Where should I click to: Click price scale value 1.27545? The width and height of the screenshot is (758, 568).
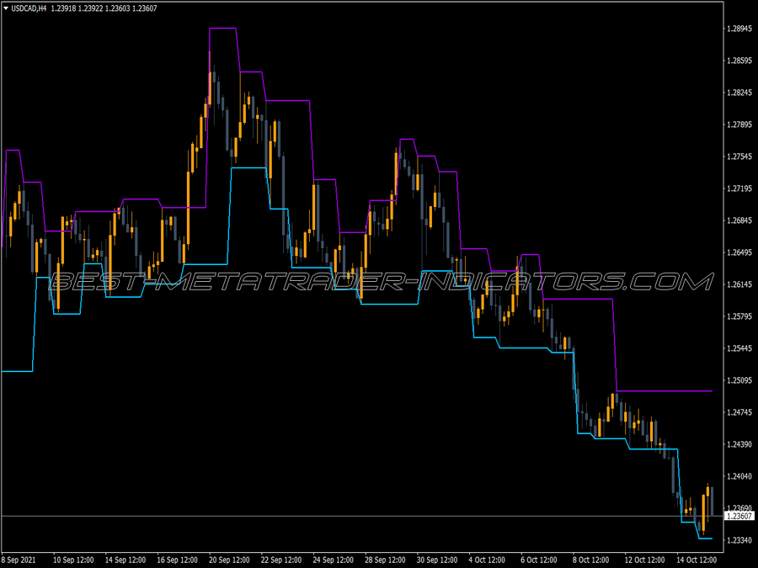click(x=739, y=157)
